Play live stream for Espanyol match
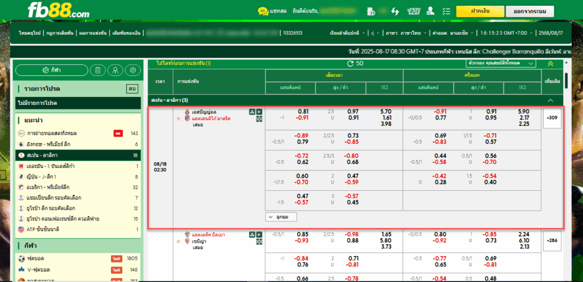 (259, 111)
